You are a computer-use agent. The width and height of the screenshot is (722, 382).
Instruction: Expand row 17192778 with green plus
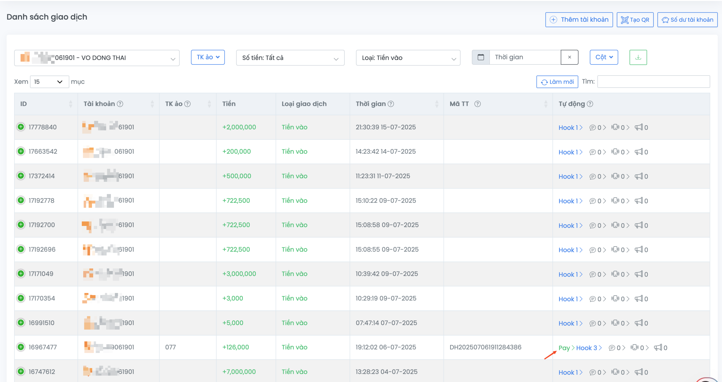[x=21, y=200]
